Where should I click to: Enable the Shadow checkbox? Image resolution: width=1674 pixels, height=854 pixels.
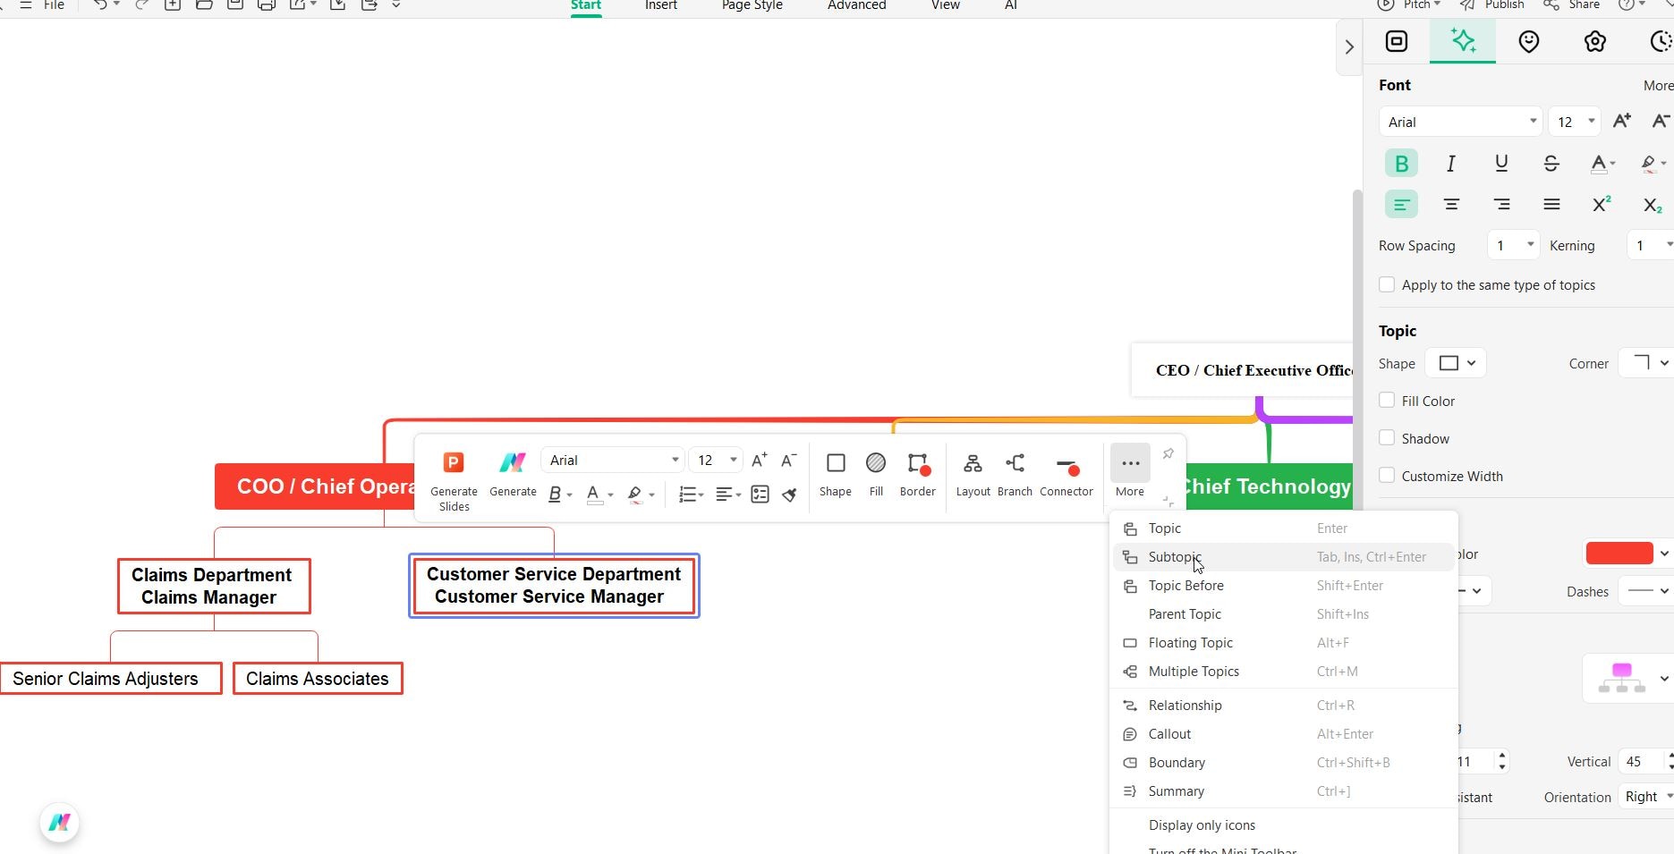1387,438
